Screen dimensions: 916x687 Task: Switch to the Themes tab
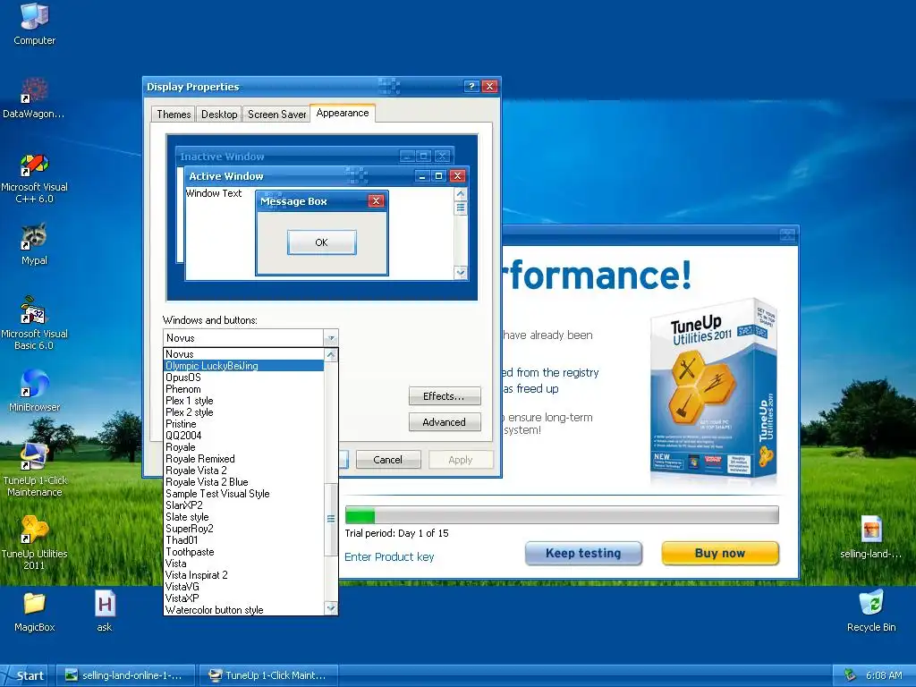pos(174,114)
